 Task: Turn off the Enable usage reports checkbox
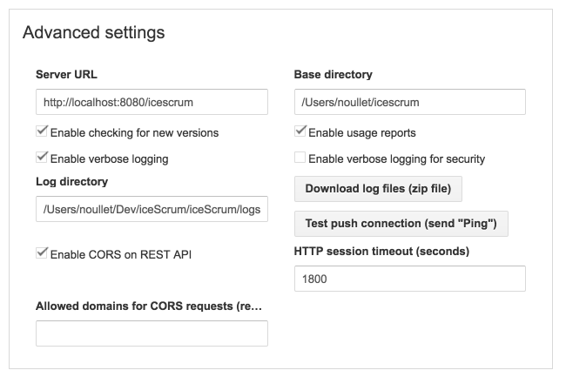click(x=300, y=132)
